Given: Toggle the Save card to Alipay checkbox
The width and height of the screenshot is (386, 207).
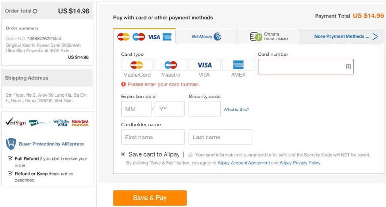Looking at the screenshot, I should click(124, 154).
